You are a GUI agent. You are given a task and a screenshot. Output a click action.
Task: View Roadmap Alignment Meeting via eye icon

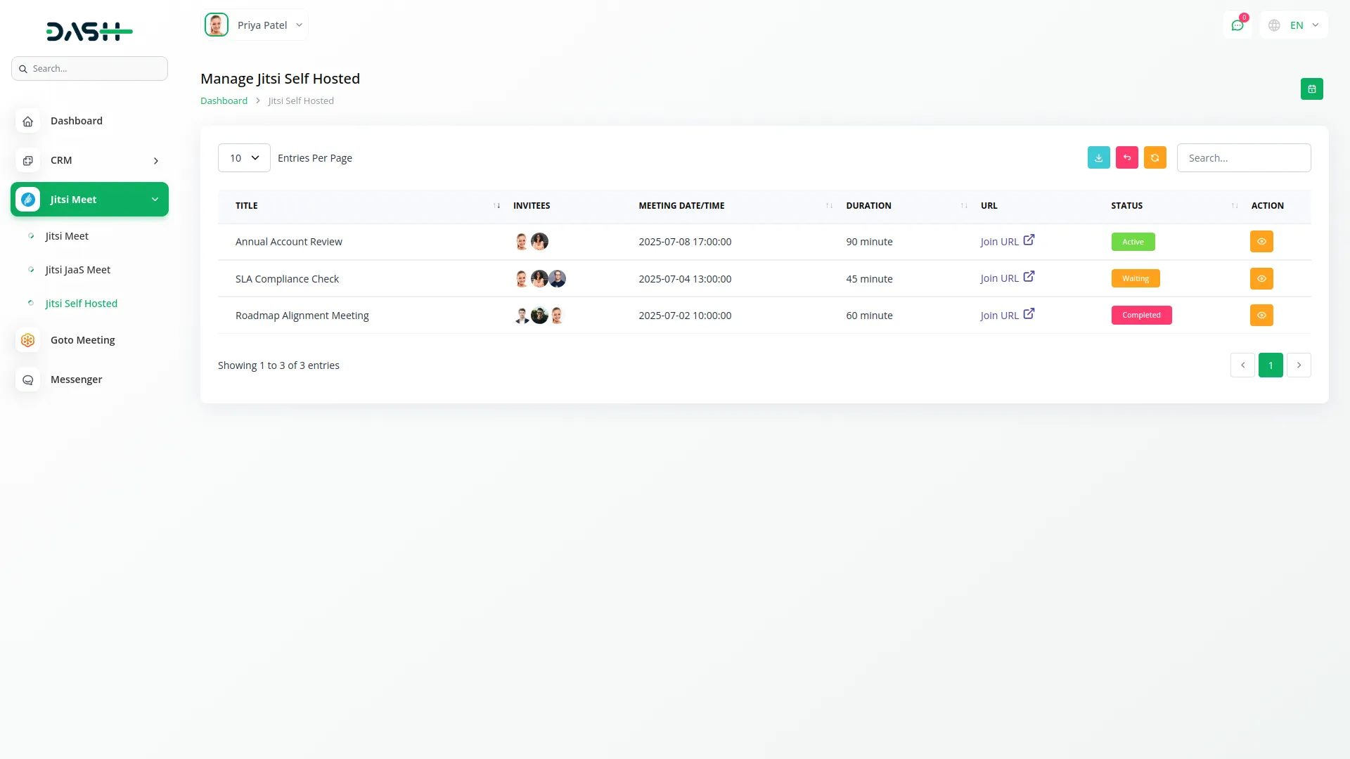(1261, 316)
